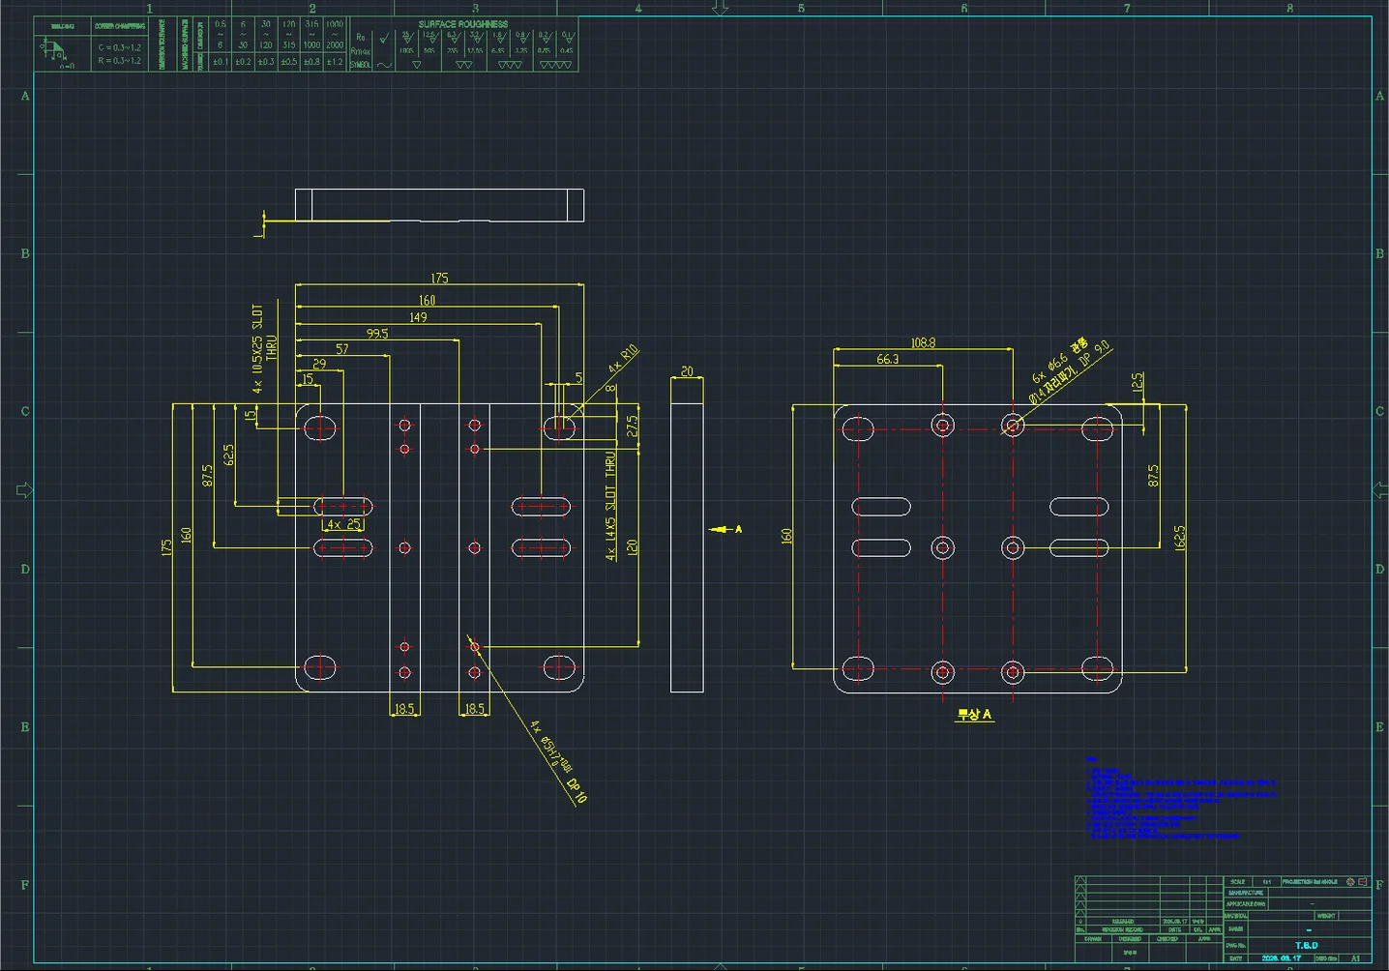
Task: Pick the 4x ø5H7 DP 10 callout
Action: [558, 762]
